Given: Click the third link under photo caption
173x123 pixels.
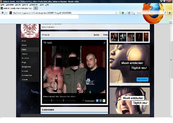Looking at the screenshot, I should coord(70,100).
